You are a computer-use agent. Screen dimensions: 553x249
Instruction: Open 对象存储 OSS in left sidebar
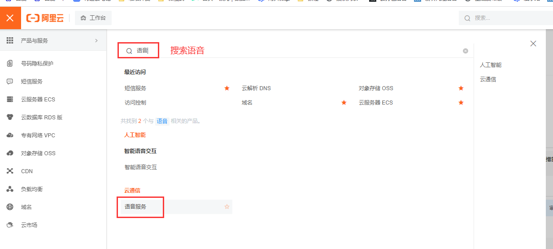[x=38, y=153]
